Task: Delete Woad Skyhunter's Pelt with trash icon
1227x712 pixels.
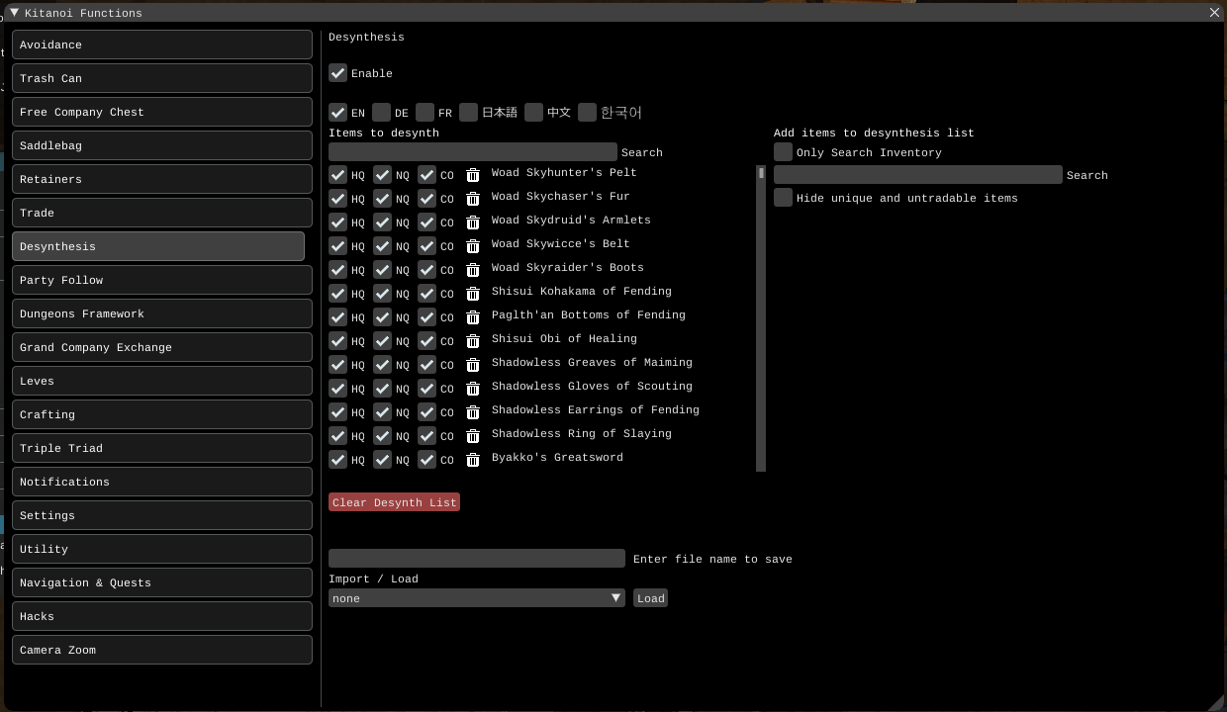Action: 473,174
